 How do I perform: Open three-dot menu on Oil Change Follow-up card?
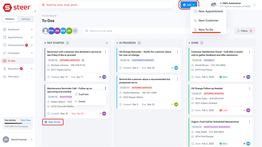click(x=249, y=88)
